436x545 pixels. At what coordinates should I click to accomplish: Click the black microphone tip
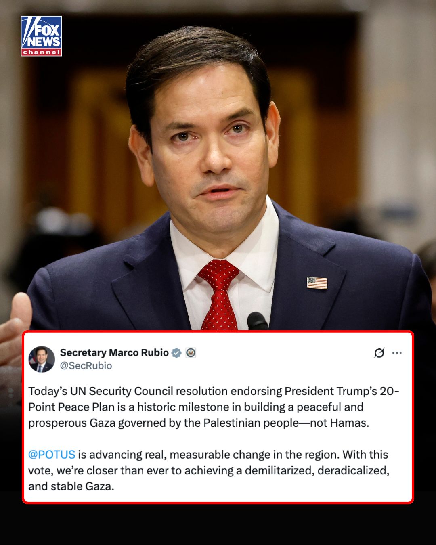257,321
